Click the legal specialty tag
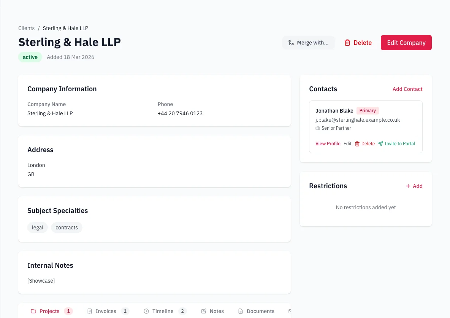The height and width of the screenshot is (318, 450). tap(37, 227)
